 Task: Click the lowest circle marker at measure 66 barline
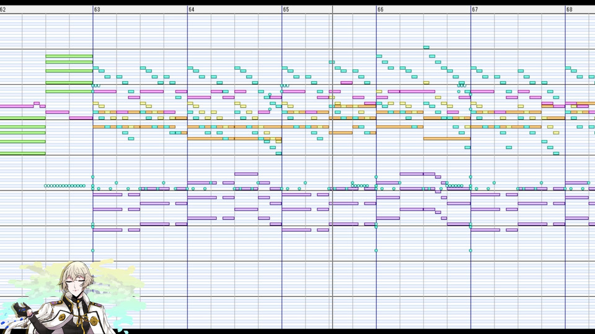pos(376,250)
